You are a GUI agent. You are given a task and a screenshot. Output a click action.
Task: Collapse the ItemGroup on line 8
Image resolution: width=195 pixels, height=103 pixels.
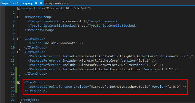19,39
